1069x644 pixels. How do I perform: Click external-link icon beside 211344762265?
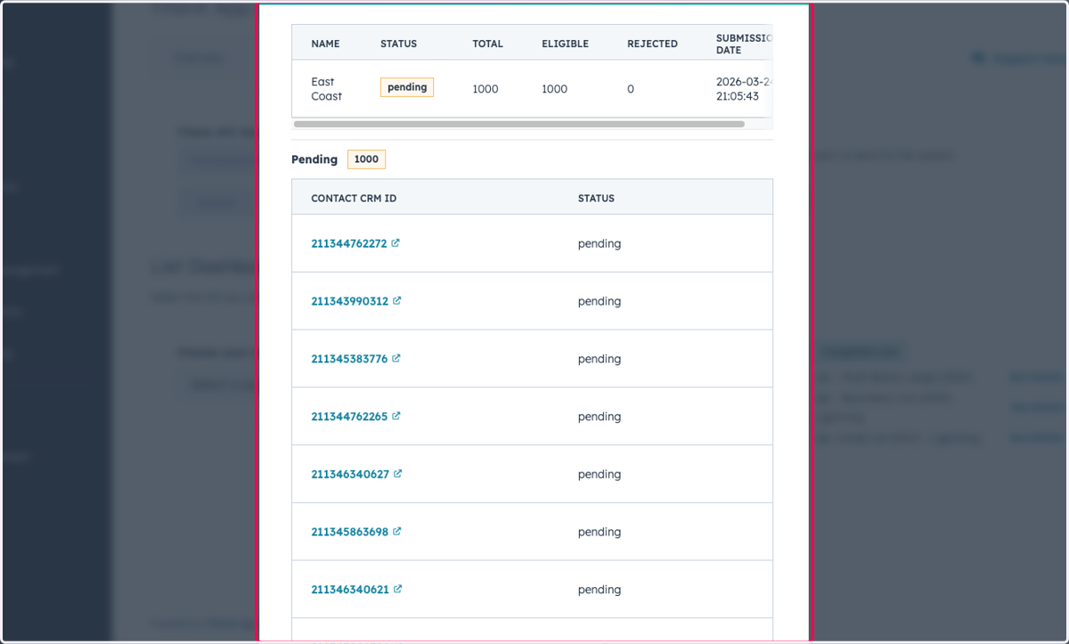click(396, 415)
